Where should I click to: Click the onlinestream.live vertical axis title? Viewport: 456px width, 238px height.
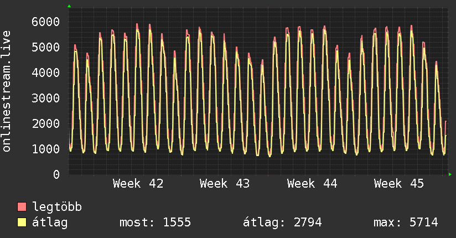click(x=7, y=91)
